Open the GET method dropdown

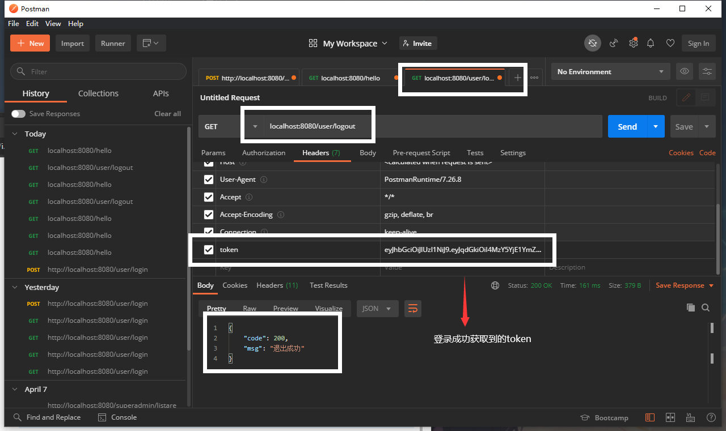(231, 126)
